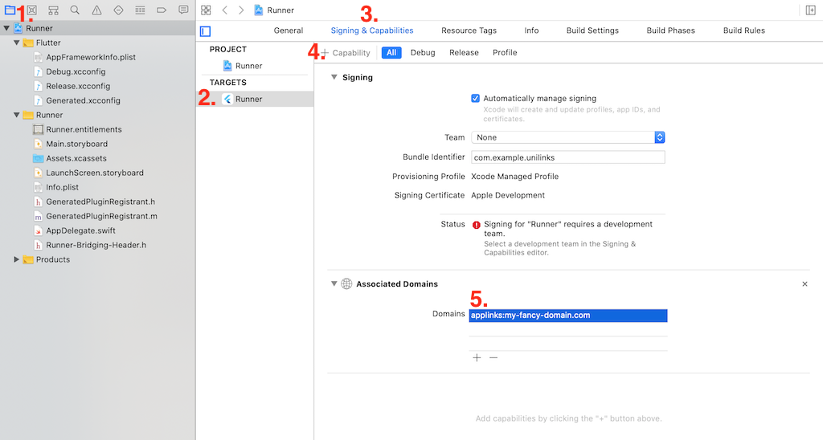Image resolution: width=823 pixels, height=440 pixels.
Task: Open Debug.xcconfig file
Action: [x=76, y=71]
